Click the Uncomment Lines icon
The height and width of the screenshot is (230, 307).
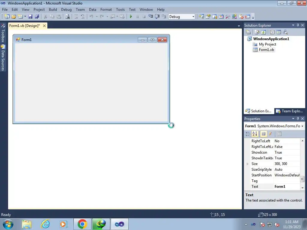(x=83, y=17)
